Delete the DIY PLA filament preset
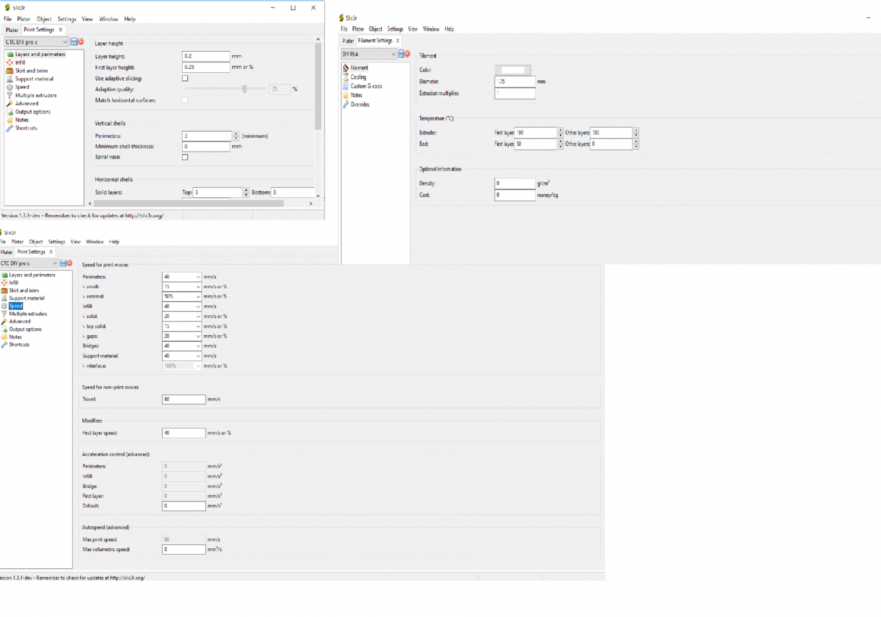 pos(408,54)
